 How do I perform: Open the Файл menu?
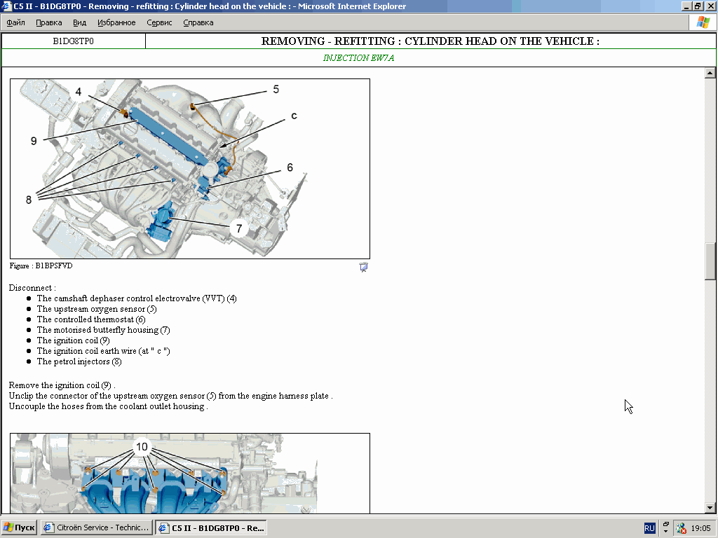tap(15, 22)
